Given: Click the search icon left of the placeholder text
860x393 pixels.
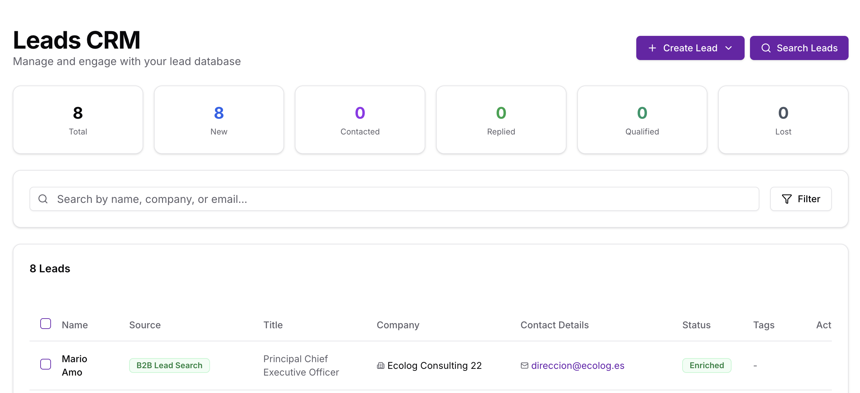Looking at the screenshot, I should pos(43,199).
